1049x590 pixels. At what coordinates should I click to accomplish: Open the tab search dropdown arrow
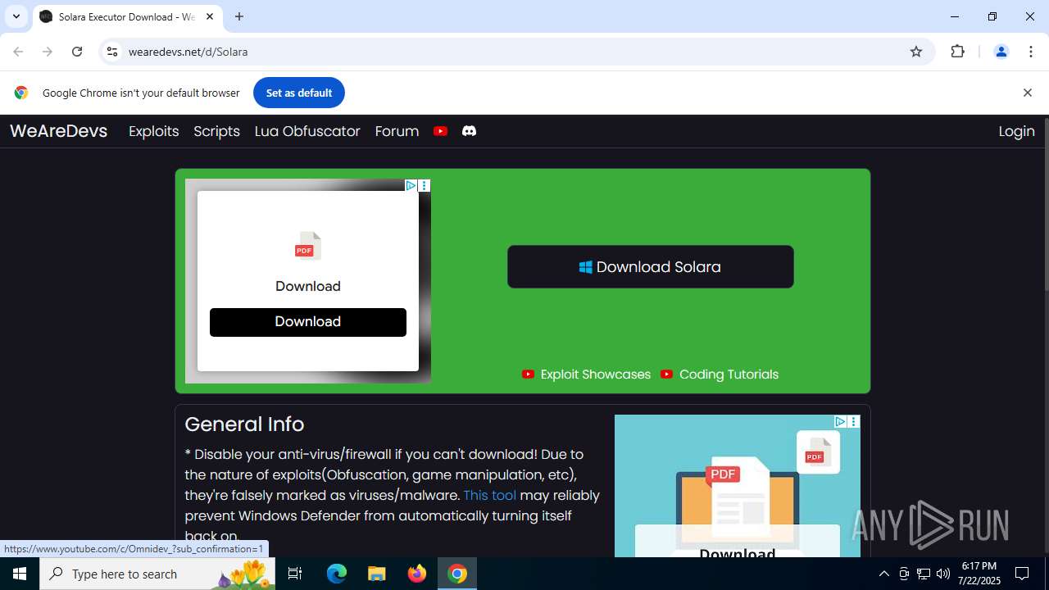tap(16, 16)
